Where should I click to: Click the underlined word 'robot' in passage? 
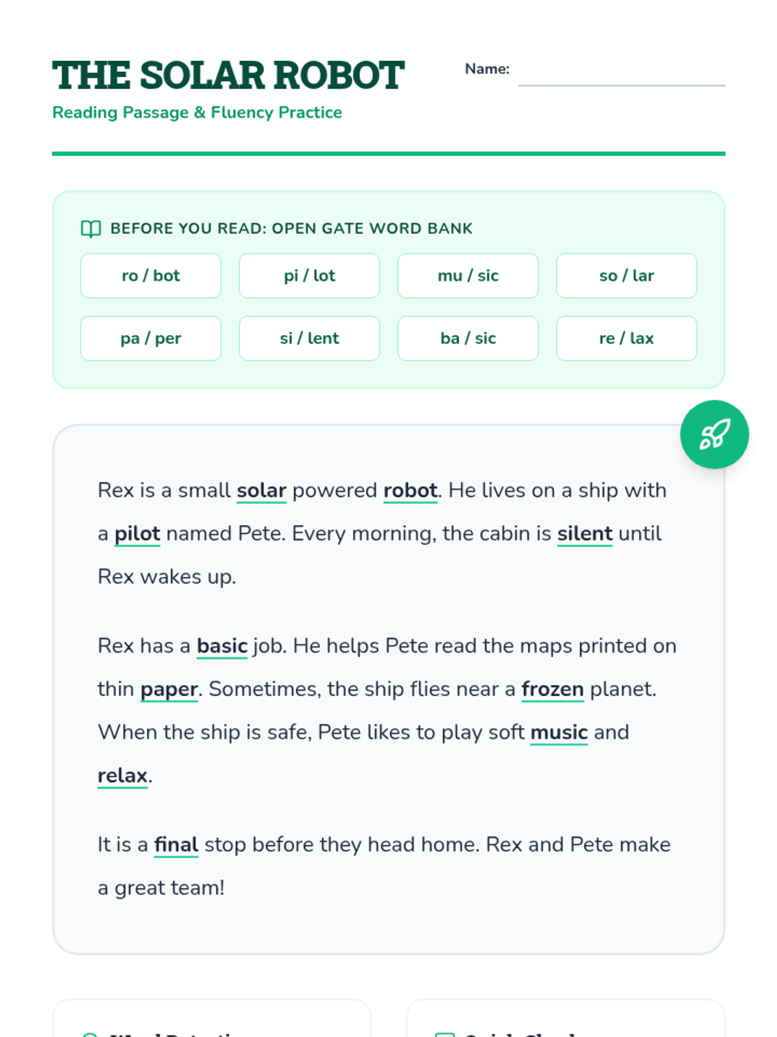click(x=411, y=491)
